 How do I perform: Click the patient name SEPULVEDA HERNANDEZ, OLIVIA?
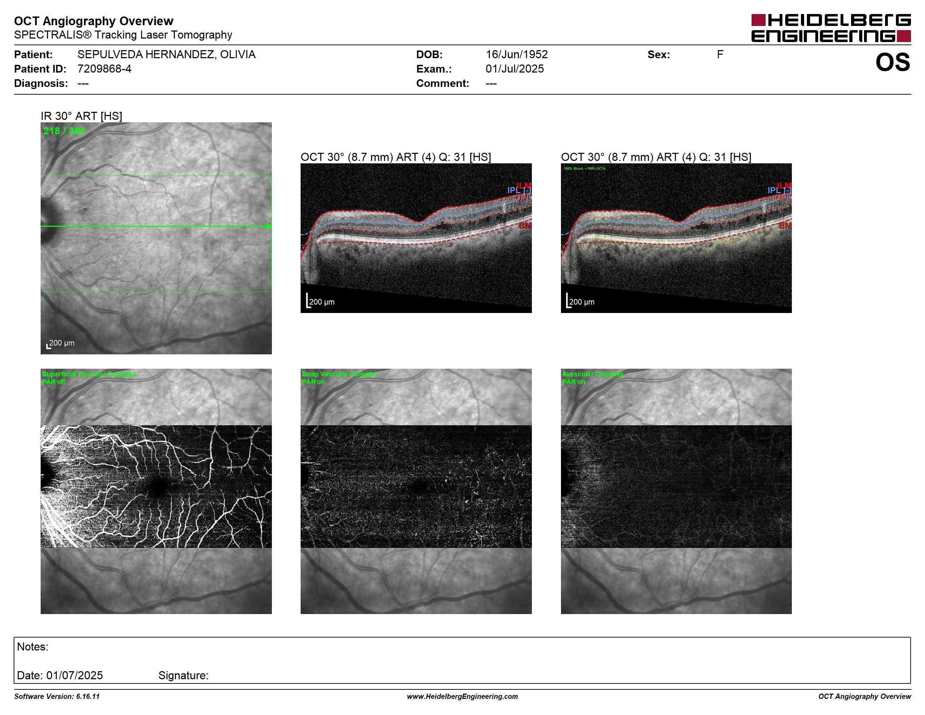point(166,55)
